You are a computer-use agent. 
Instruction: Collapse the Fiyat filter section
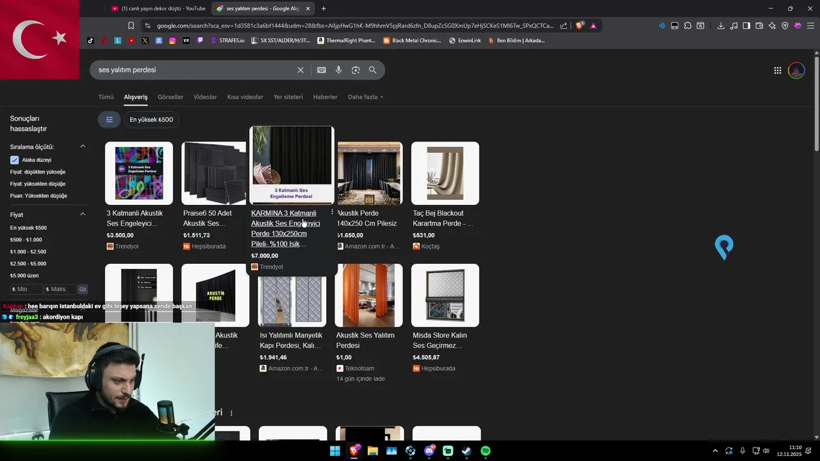83,214
